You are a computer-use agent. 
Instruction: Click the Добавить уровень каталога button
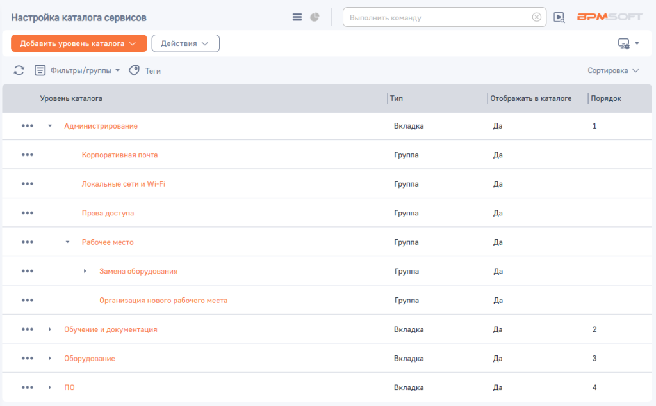click(79, 43)
